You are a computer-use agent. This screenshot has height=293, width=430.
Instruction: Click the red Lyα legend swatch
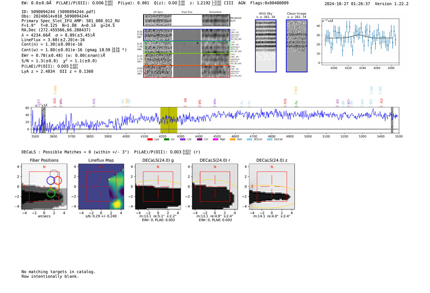pos(150,139)
